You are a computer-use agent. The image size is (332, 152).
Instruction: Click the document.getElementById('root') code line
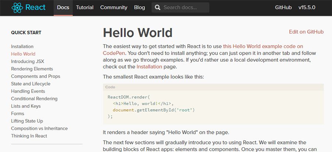154,110
